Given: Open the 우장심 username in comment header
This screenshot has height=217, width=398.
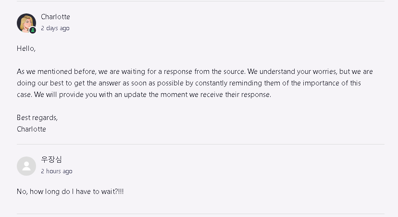Looking at the screenshot, I should [x=51, y=159].
